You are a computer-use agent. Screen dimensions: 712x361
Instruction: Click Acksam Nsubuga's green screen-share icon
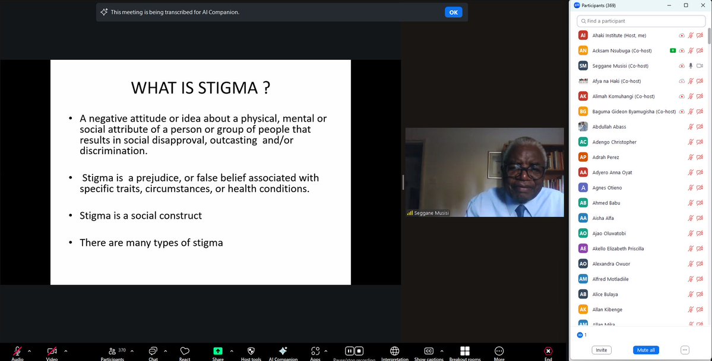coord(673,51)
